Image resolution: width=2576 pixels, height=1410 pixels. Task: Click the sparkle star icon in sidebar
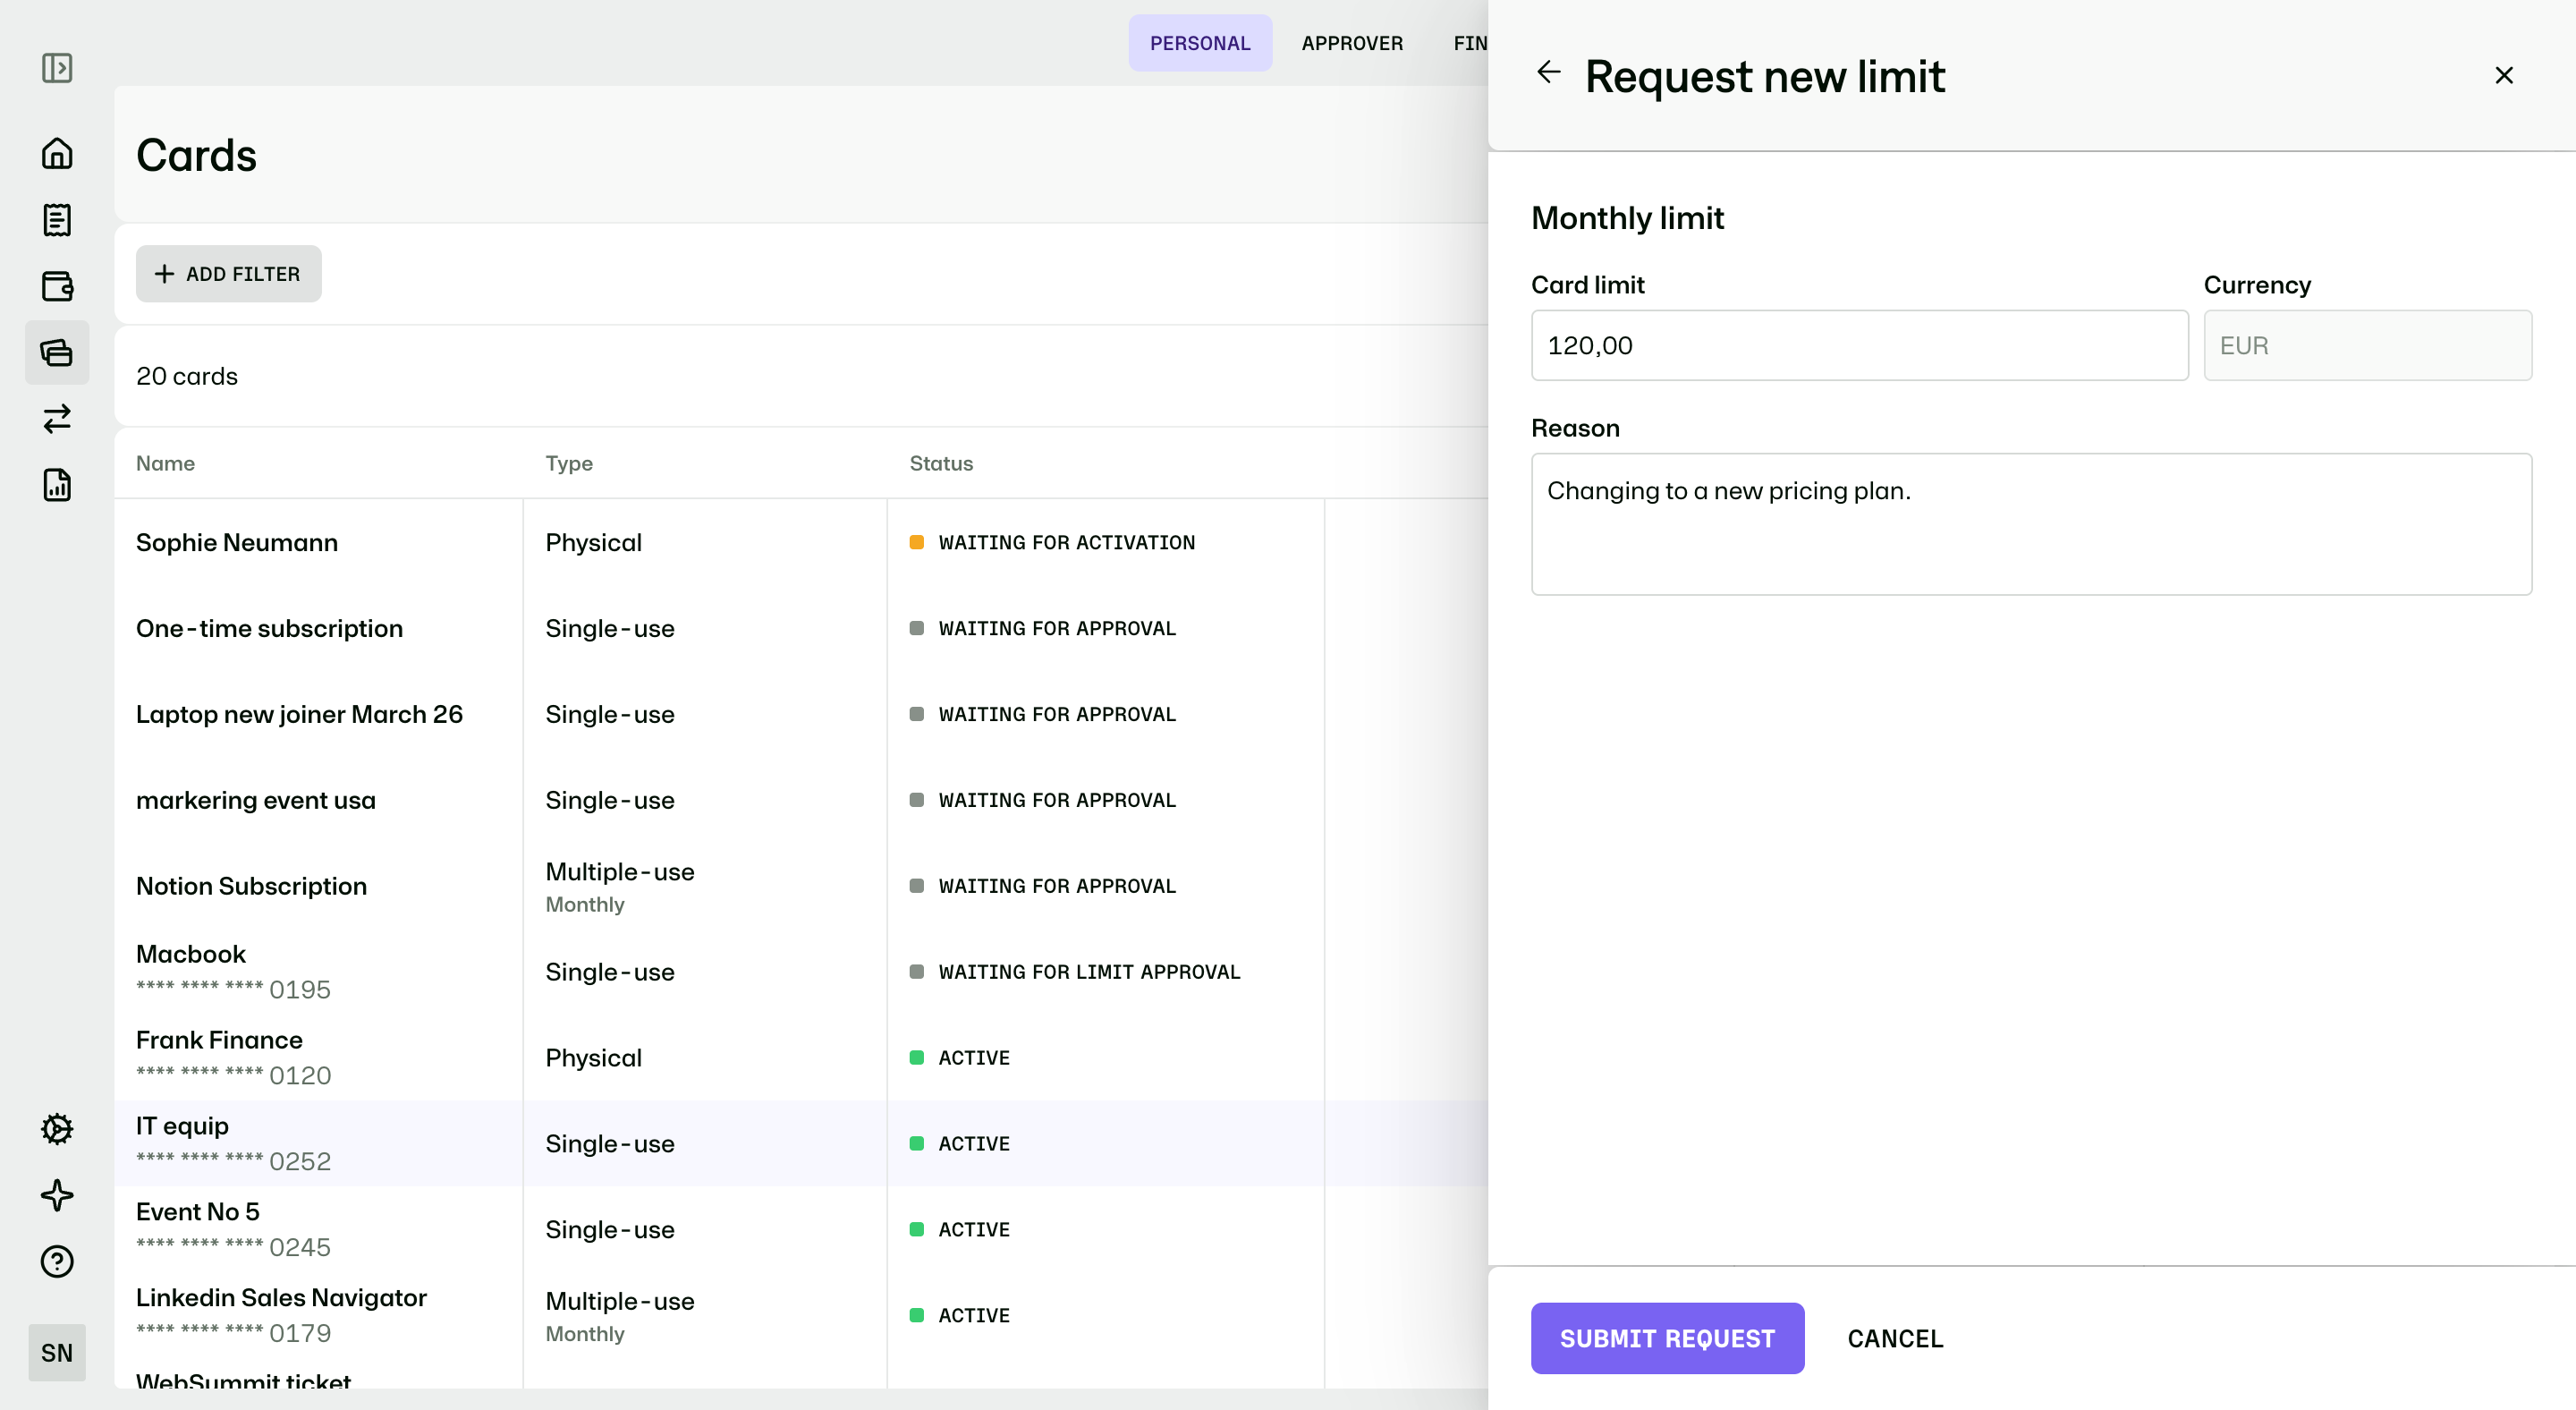pyautogui.click(x=57, y=1195)
